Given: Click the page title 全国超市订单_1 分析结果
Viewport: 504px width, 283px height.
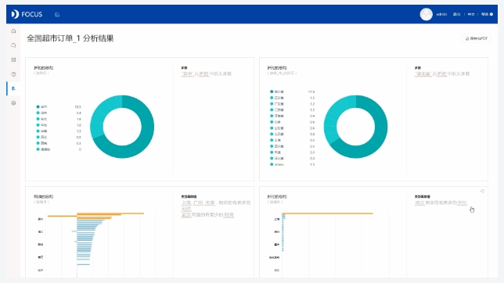Looking at the screenshot, I should [x=70, y=38].
